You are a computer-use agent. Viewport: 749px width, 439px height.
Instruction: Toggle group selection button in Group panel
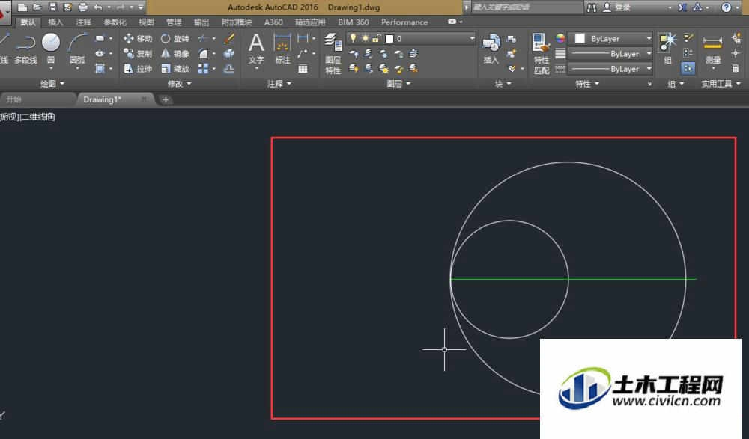[688, 68]
